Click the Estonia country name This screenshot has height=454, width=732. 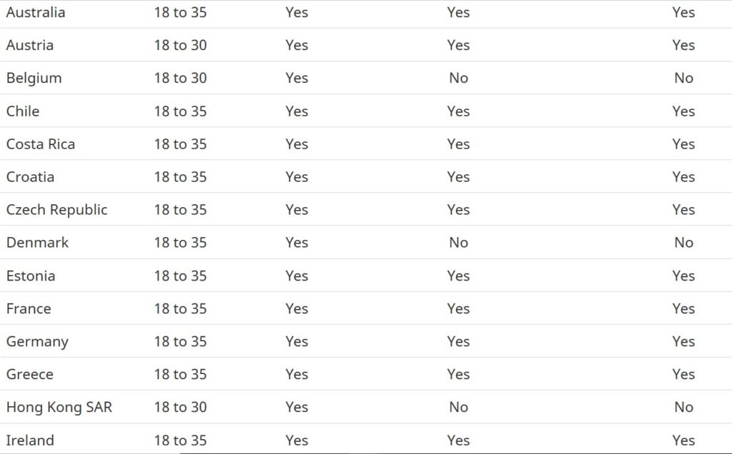[31, 276]
